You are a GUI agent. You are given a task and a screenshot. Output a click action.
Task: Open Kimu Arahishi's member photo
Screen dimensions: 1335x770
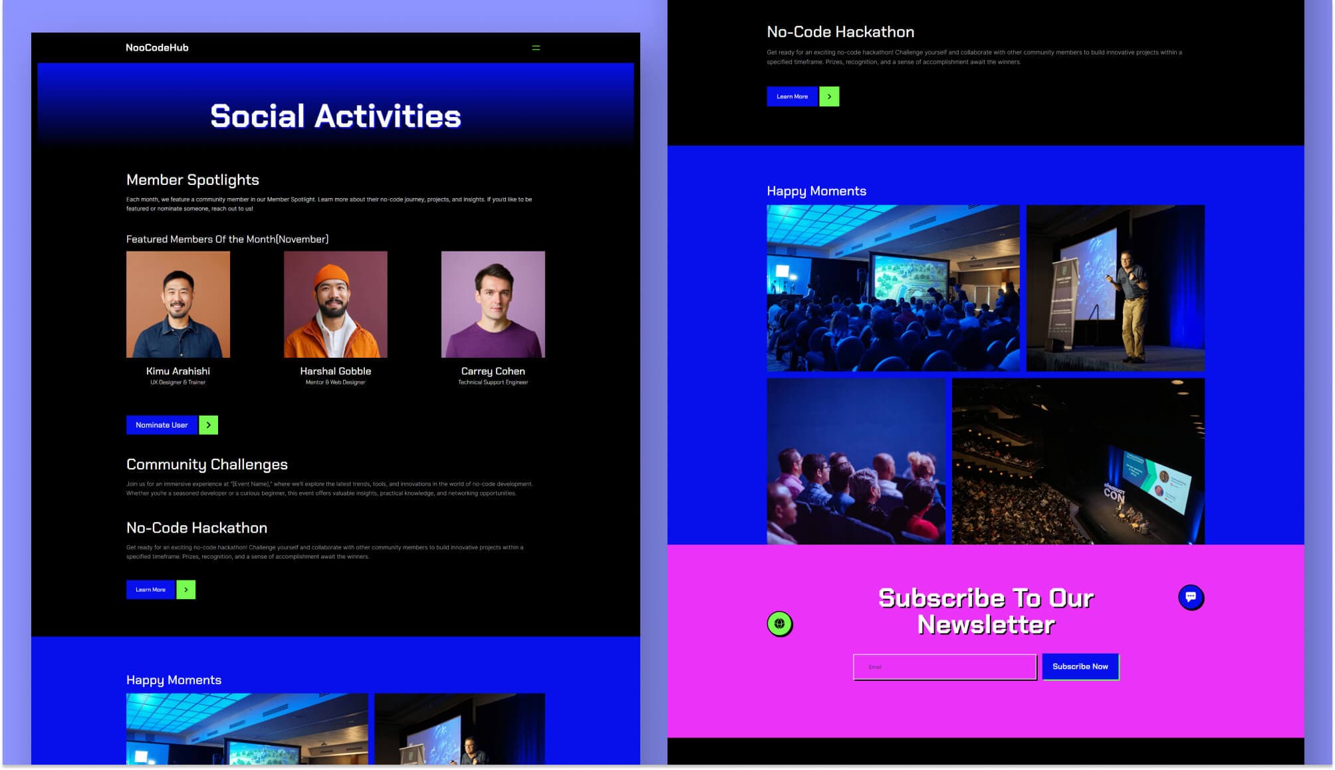(x=178, y=304)
